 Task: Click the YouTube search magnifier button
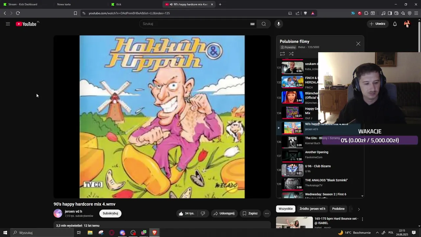(264, 24)
